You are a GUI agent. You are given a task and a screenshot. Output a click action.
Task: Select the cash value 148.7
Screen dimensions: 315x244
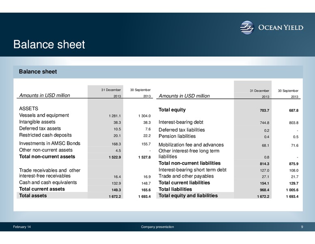146,183
